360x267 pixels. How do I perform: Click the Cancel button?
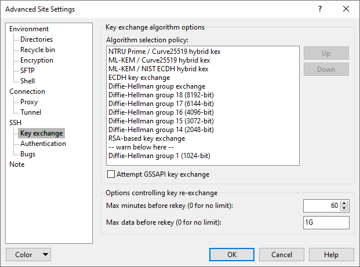click(282, 255)
